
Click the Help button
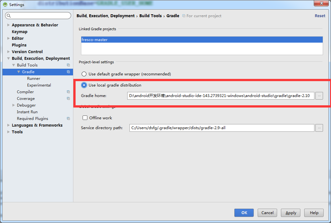[x=314, y=213]
